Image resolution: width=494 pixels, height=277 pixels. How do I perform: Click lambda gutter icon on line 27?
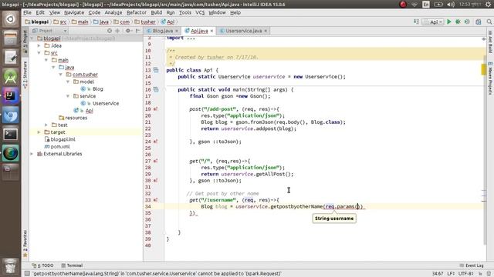point(156,161)
